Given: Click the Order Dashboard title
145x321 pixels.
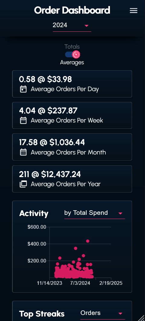Looking at the screenshot, I should point(72,10).
